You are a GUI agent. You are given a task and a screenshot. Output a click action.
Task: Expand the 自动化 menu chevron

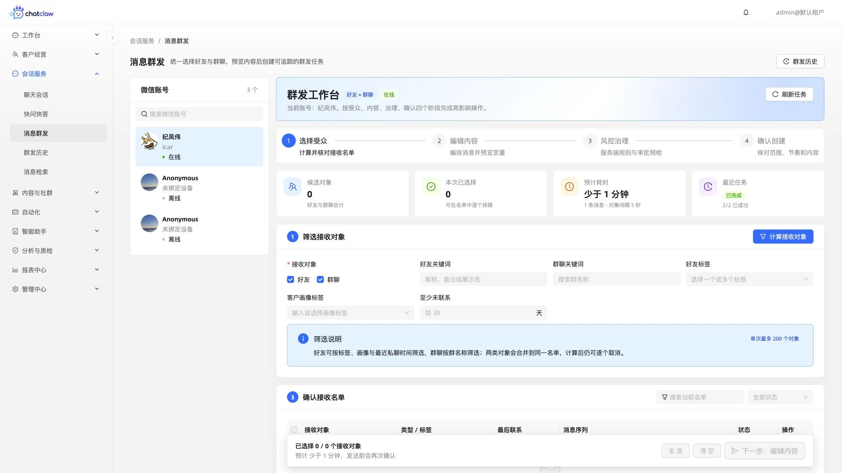[97, 212]
